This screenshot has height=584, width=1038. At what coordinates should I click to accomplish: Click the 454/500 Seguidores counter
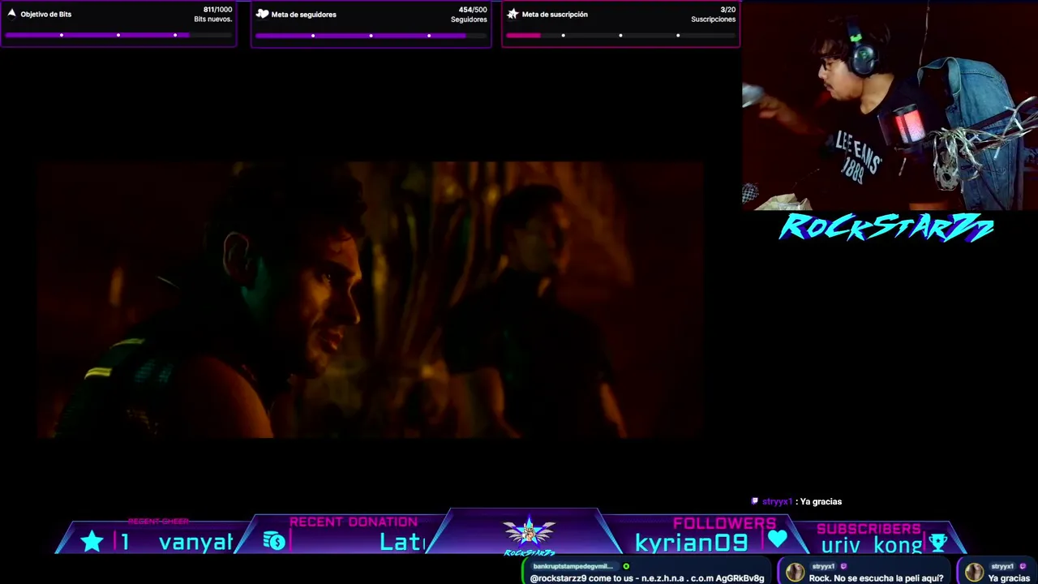click(x=473, y=10)
